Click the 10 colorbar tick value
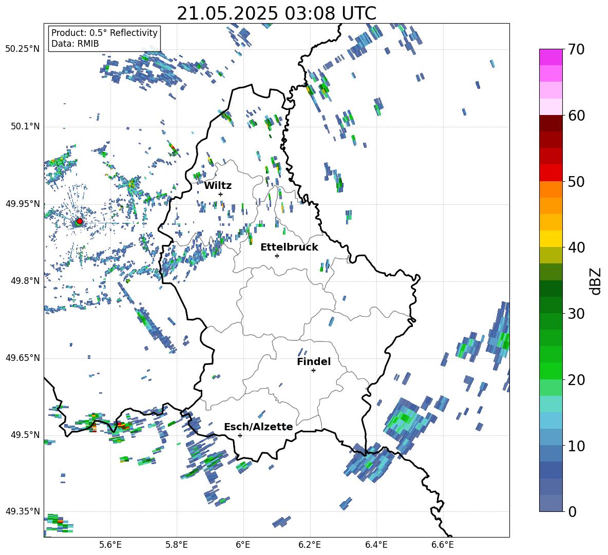Image resolution: width=608 pixels, height=555 pixels. (577, 446)
